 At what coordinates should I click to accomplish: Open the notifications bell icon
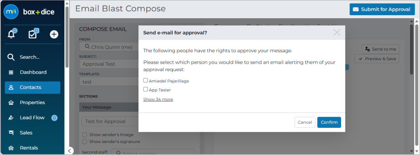coord(11,34)
